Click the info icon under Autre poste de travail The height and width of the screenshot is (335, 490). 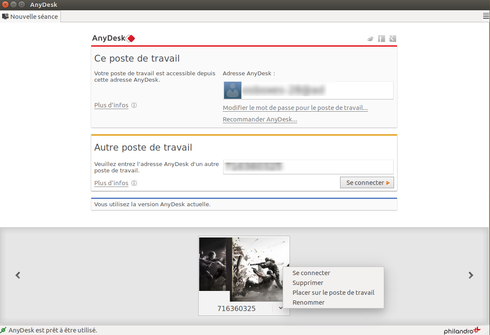pos(134,183)
